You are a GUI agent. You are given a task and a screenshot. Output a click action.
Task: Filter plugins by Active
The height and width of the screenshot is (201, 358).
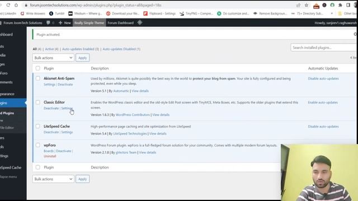click(x=49, y=49)
